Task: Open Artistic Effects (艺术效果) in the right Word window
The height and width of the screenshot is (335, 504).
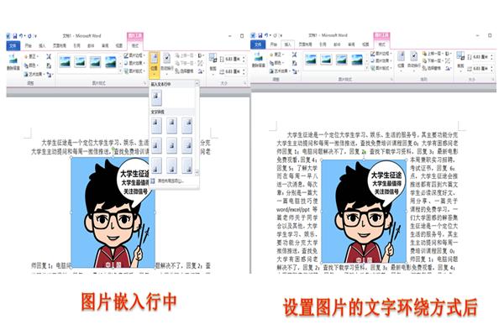Action: coord(280,71)
